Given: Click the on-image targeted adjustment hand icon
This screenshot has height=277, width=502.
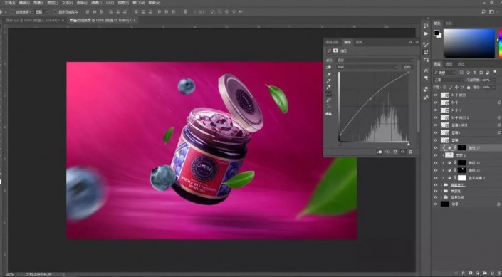Looking at the screenshot, I should (328, 67).
